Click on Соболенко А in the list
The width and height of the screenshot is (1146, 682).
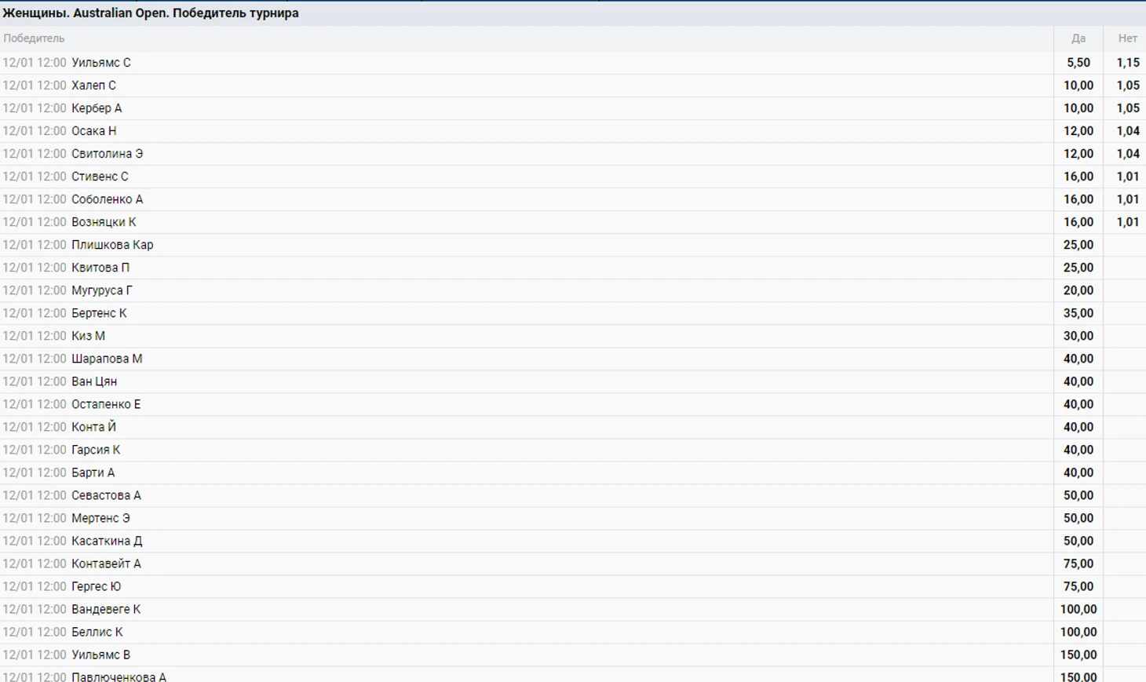point(108,199)
